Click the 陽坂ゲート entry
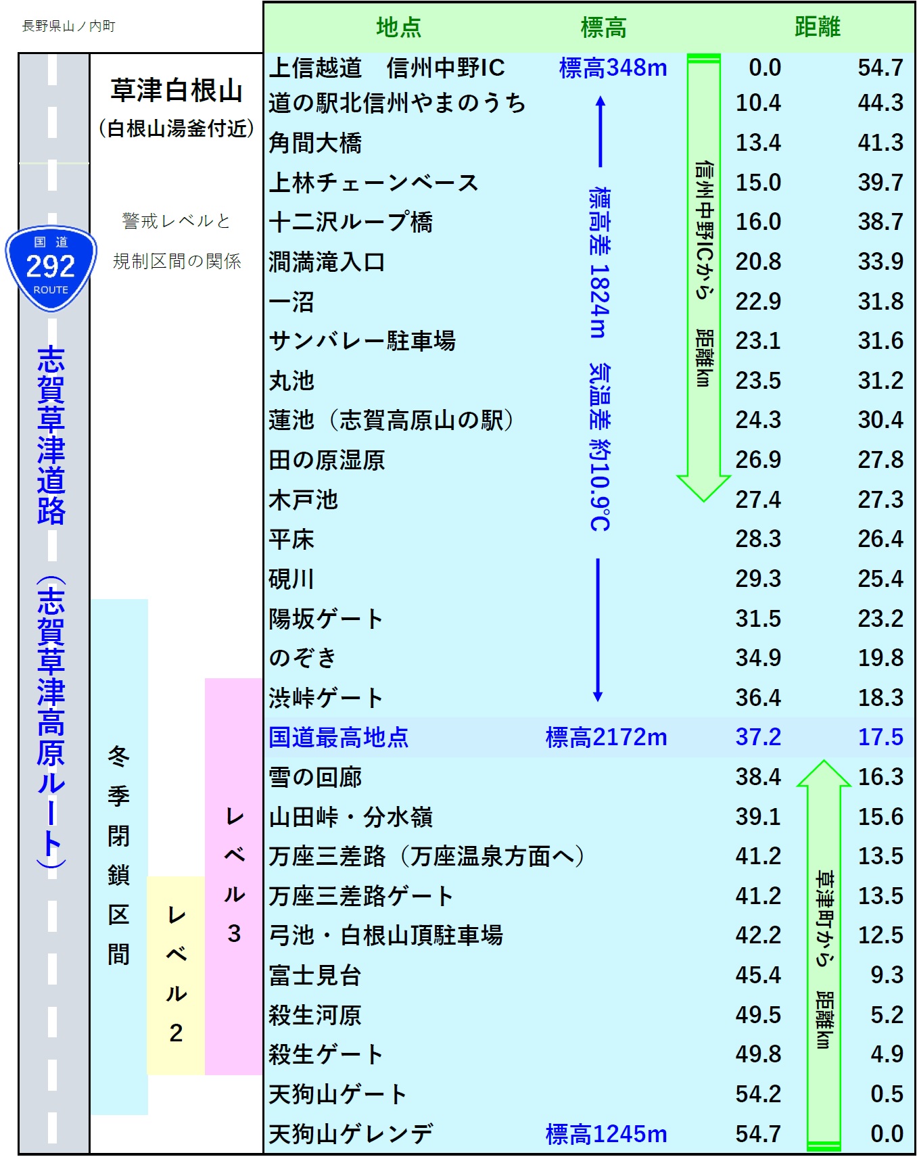This screenshot has width=917, height=1157. [327, 619]
